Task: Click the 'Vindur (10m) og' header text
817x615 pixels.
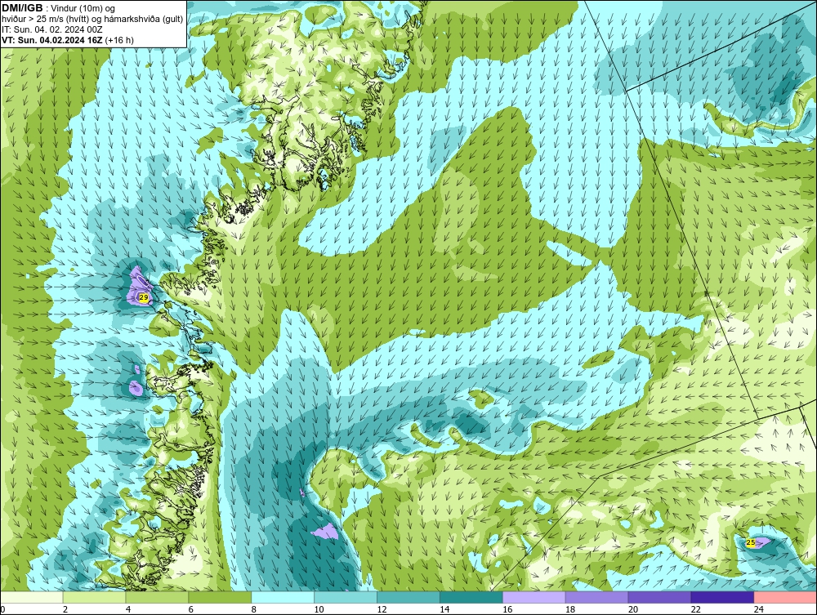Action: 83,8
